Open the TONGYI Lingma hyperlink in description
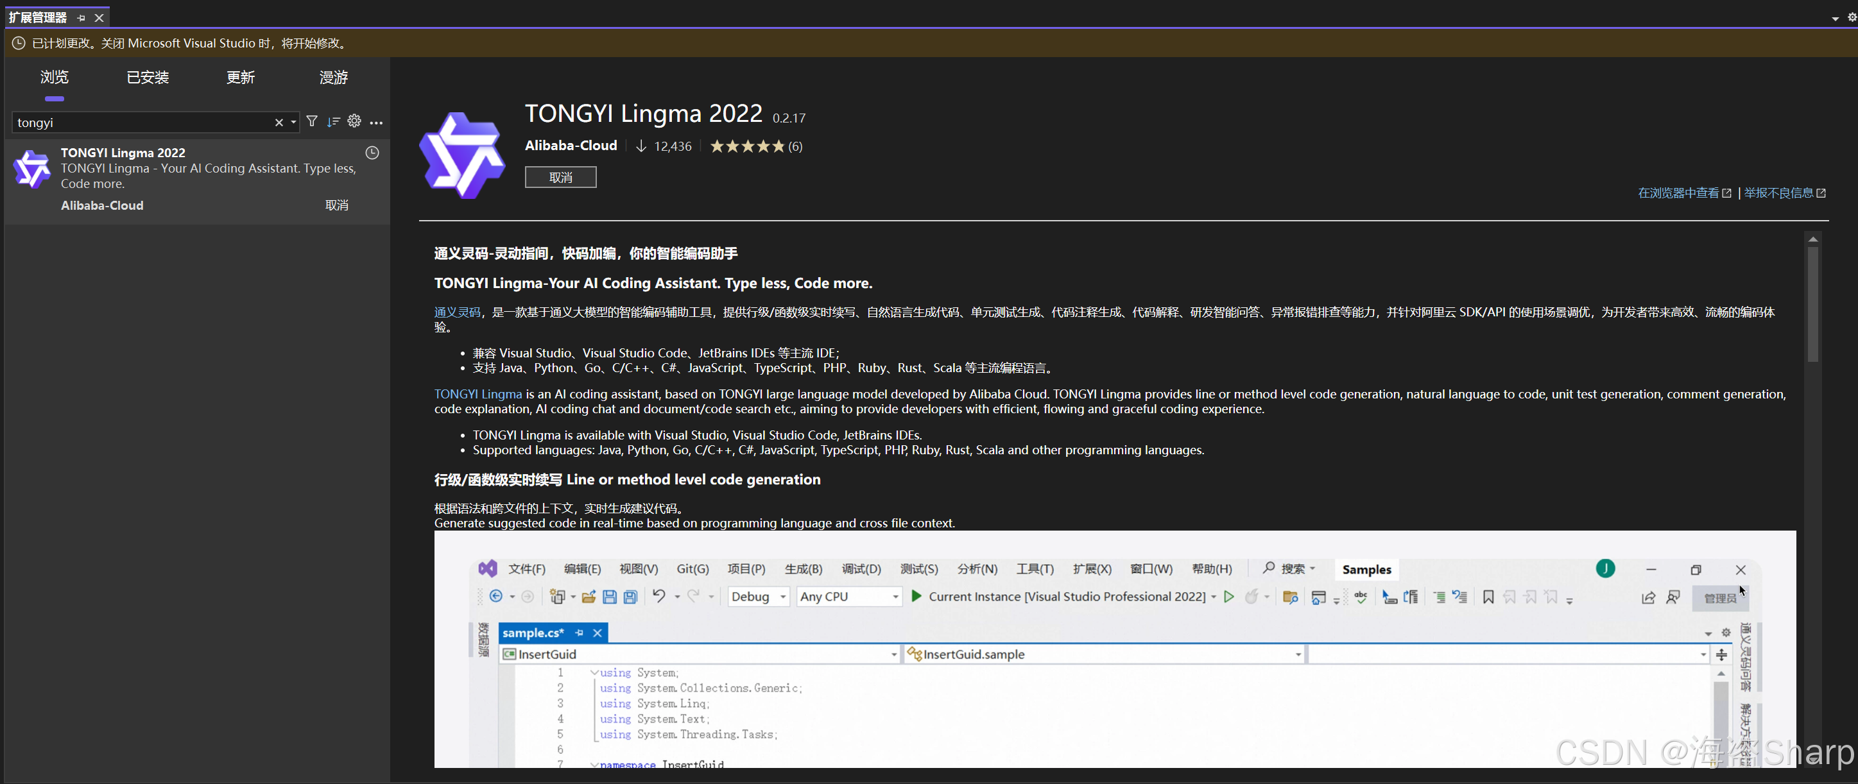This screenshot has height=784, width=1858. [477, 395]
